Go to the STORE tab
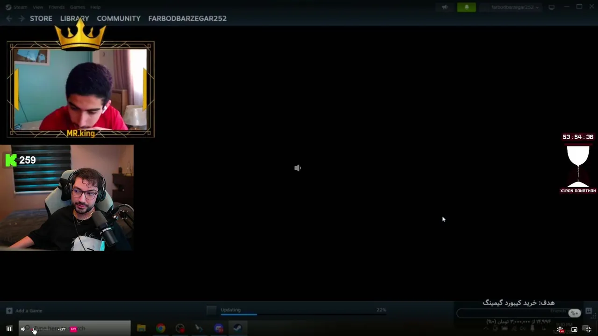 coord(41,18)
